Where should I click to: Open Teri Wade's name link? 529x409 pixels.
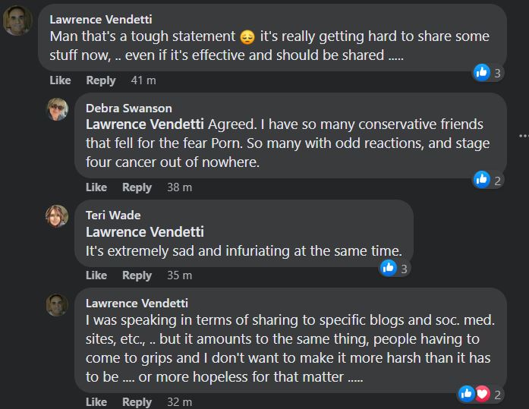tap(113, 215)
